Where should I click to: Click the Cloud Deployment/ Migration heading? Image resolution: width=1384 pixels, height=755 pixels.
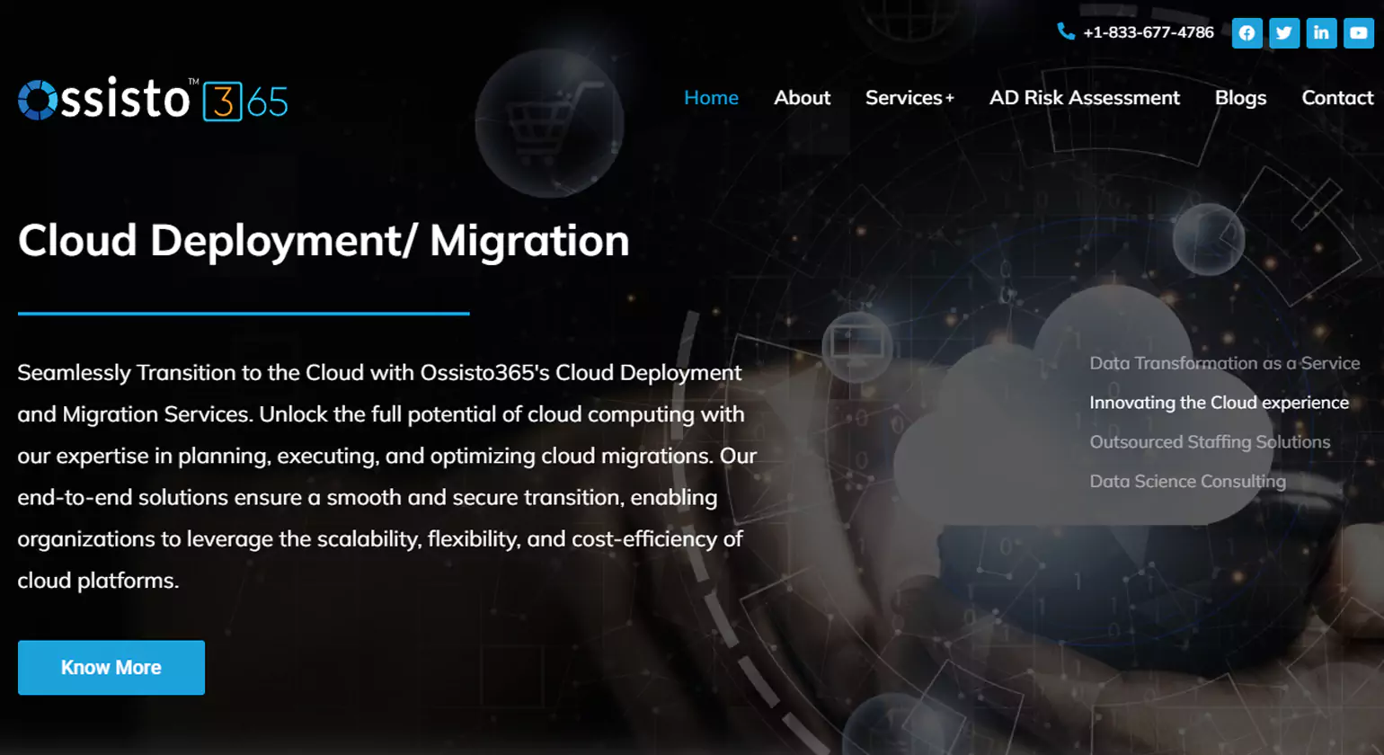tap(324, 241)
